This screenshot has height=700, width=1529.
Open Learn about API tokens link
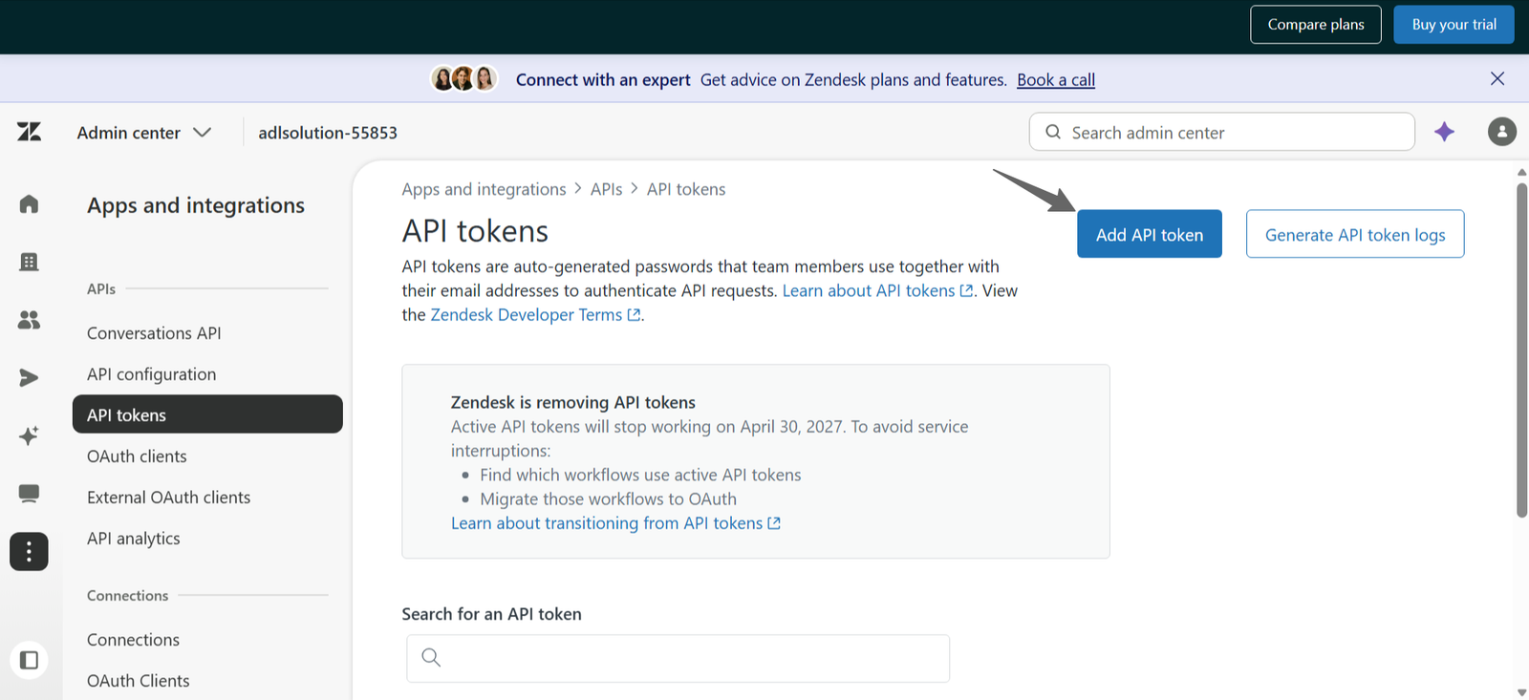(877, 290)
